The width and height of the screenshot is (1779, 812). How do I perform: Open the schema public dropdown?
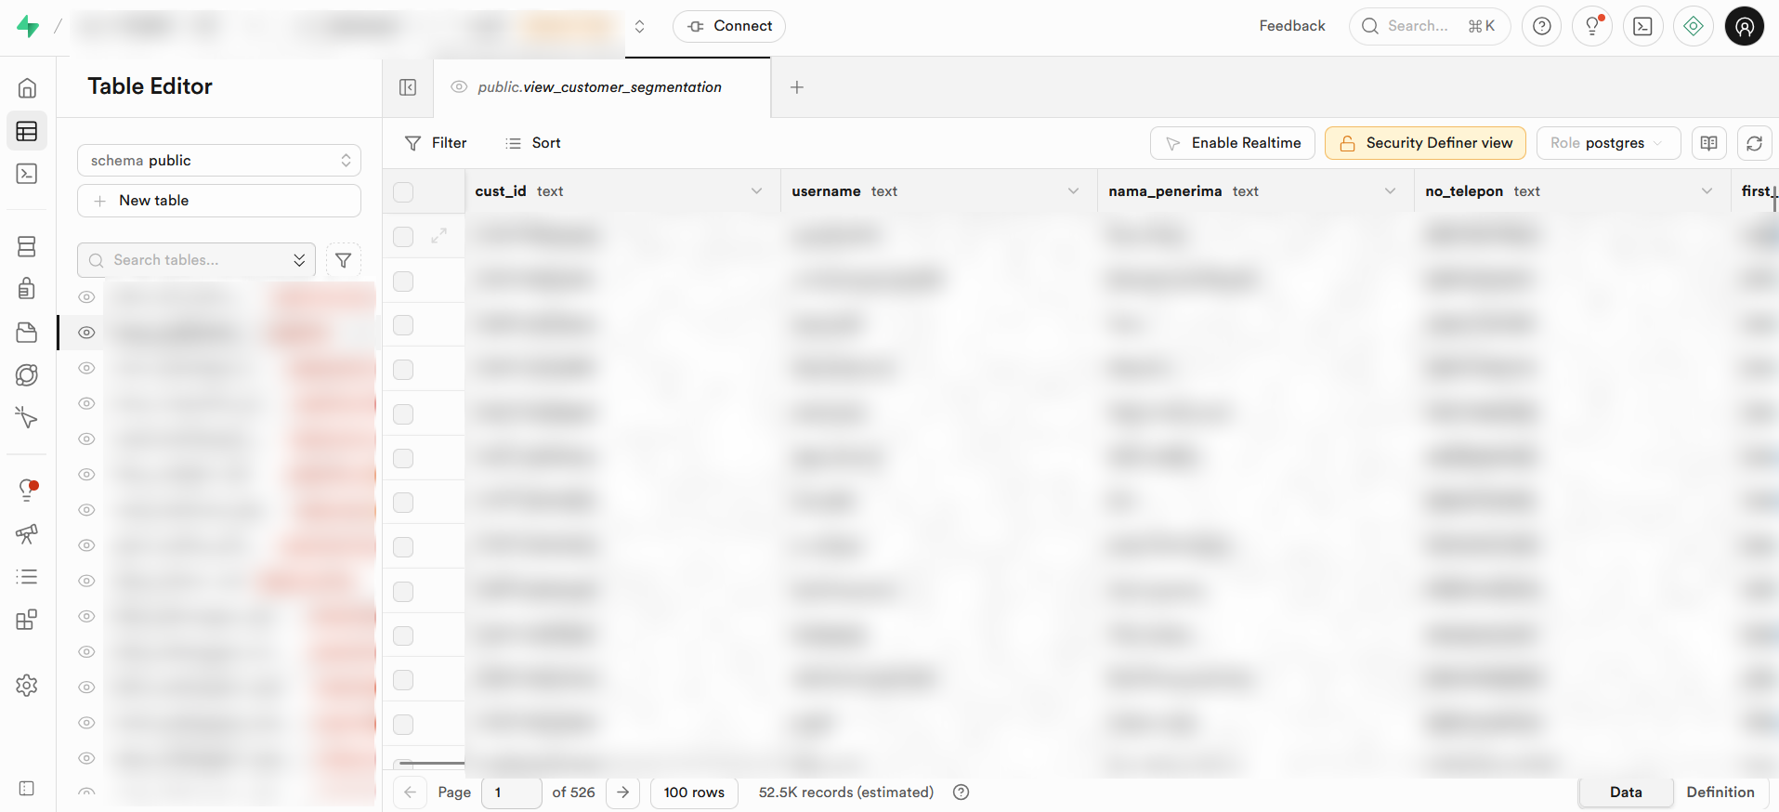coord(219,161)
